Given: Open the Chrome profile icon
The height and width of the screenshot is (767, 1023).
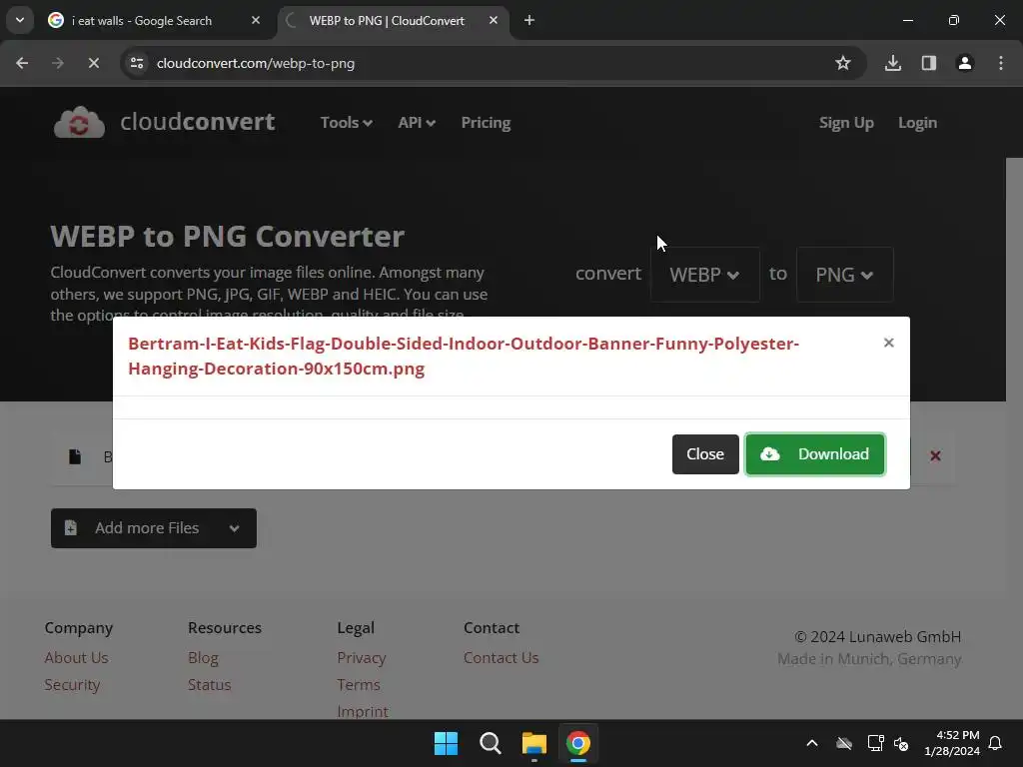Looking at the screenshot, I should (x=964, y=63).
